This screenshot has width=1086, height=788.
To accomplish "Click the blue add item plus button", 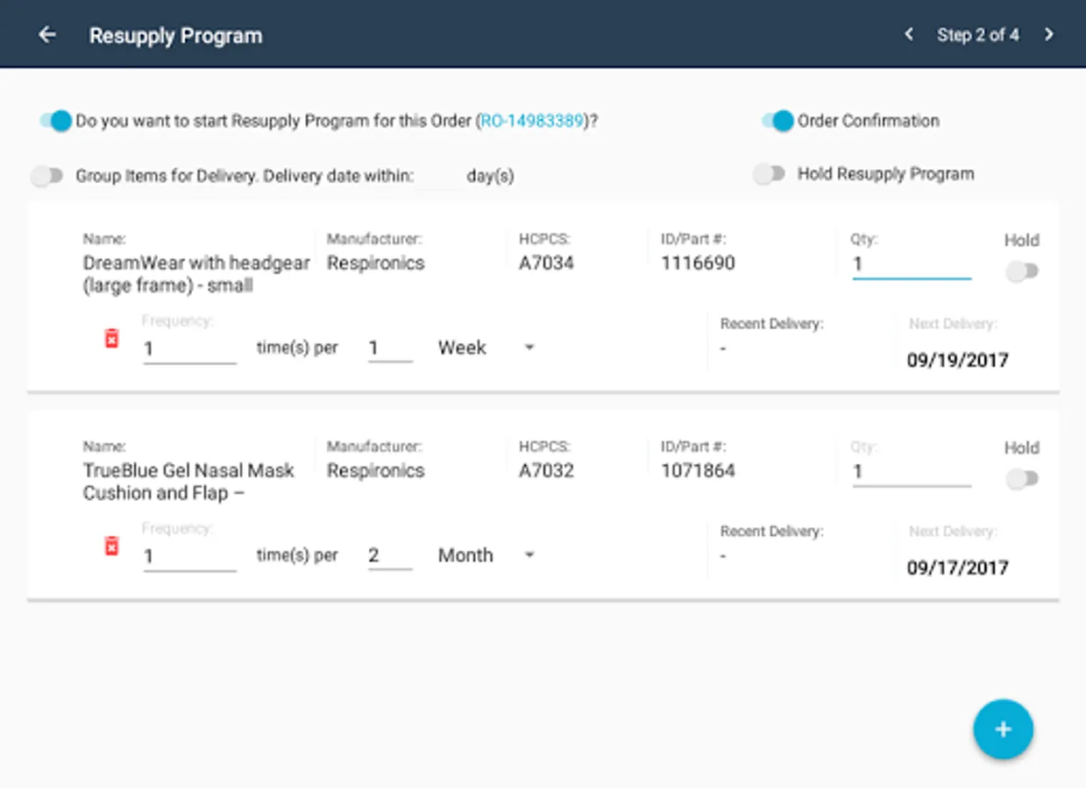I will [1003, 729].
